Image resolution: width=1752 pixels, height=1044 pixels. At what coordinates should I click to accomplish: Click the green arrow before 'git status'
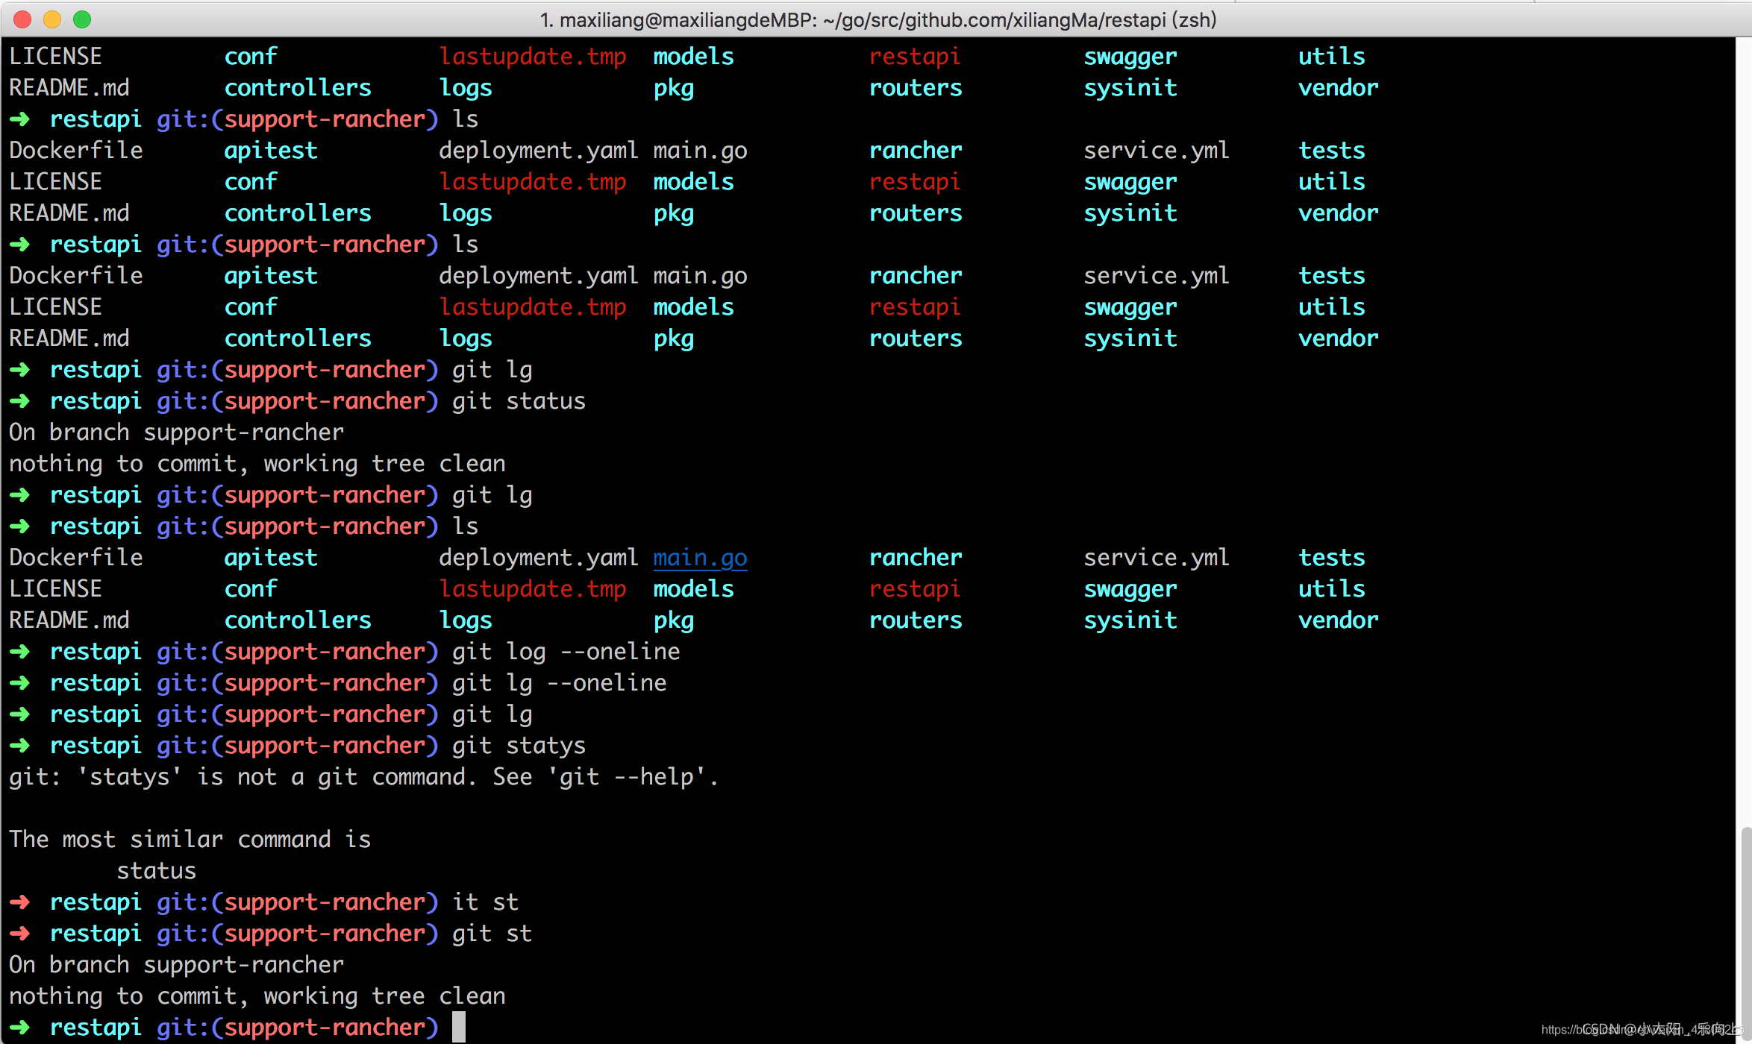(20, 401)
